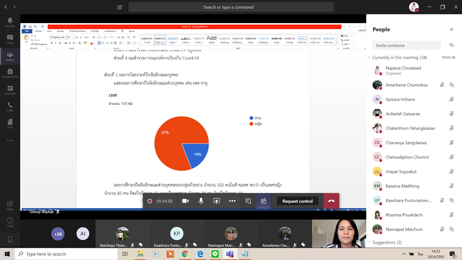The image size is (462, 260).
Task: Open Chat from the left sidebar
Action: [x=10, y=39]
